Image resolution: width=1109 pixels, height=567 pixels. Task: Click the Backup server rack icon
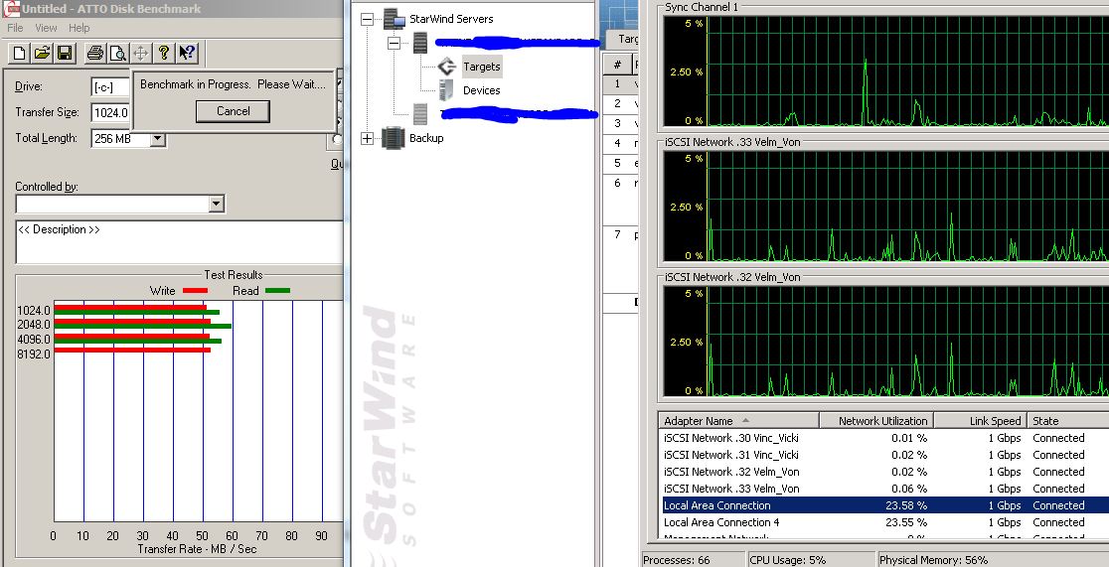[394, 137]
